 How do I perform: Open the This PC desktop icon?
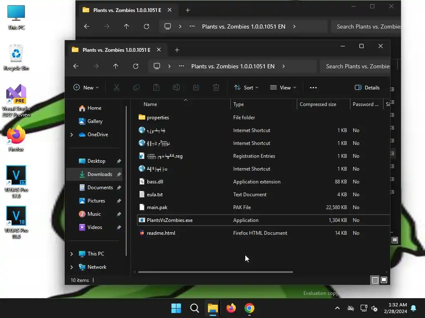(x=16, y=17)
